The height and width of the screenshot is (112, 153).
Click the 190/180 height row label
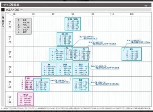[9, 24]
